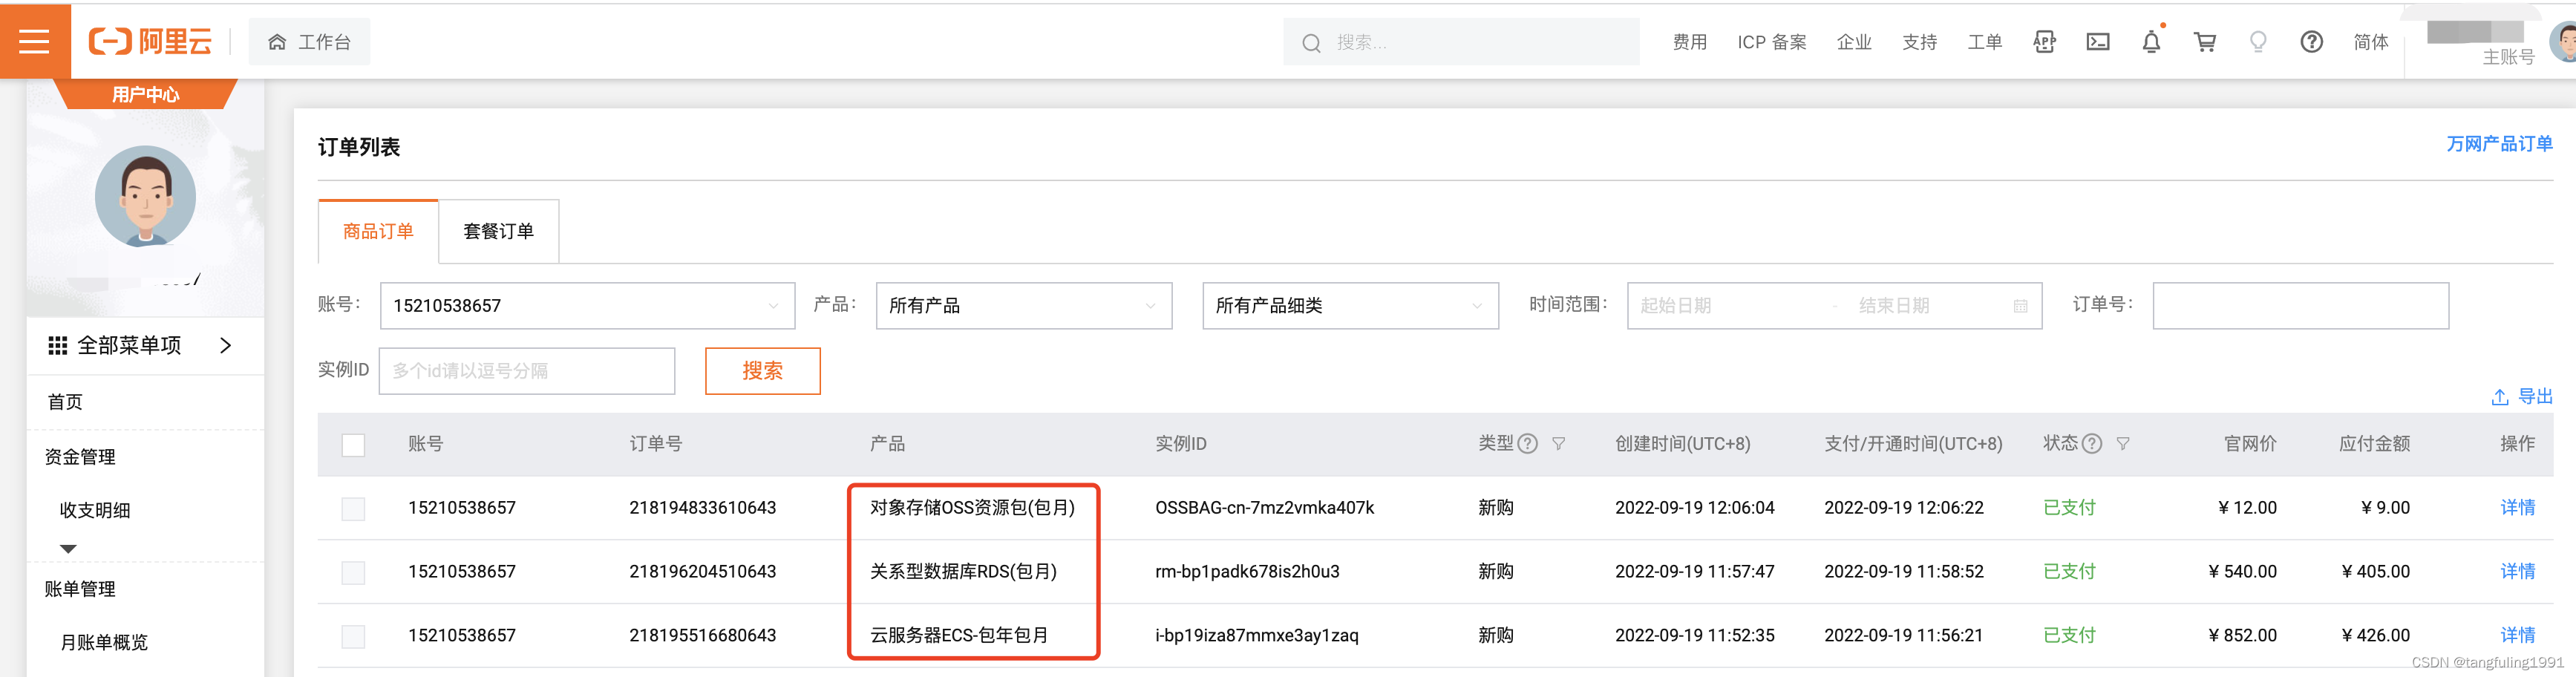Expand the triangle under 收支明细
Viewport: 2576px width, 677px height.
pyautogui.click(x=68, y=548)
